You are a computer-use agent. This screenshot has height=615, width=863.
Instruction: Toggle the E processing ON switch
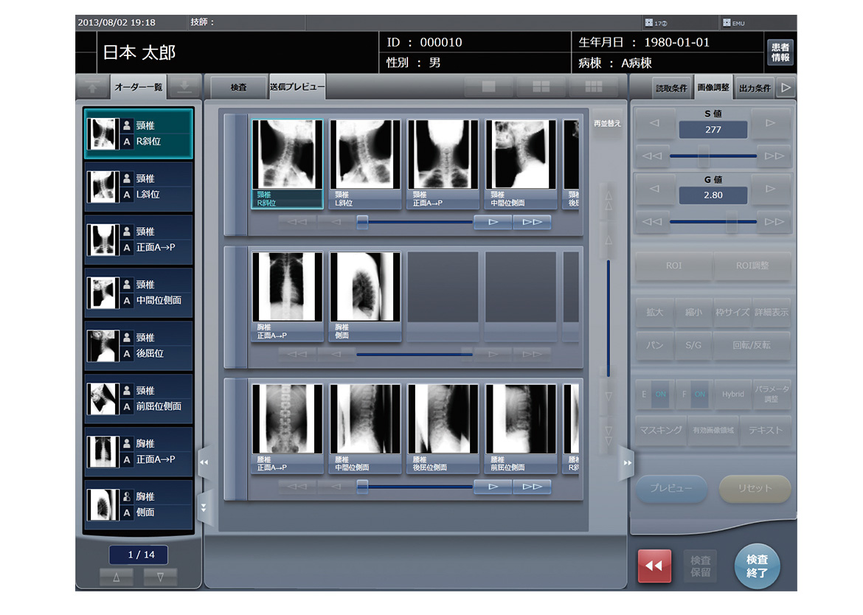[654, 395]
